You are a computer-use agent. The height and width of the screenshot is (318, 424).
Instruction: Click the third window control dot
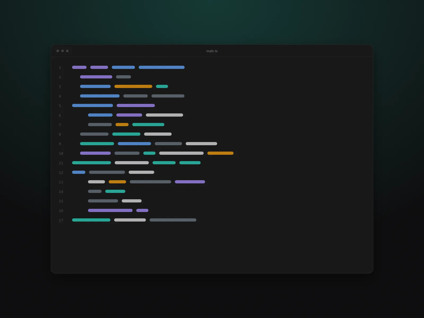(67, 51)
